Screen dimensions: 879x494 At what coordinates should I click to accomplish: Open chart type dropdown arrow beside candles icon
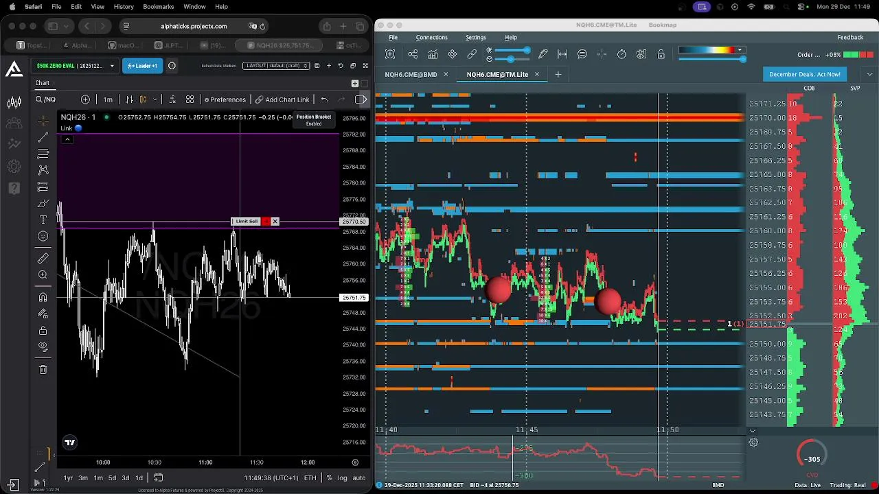tap(155, 99)
